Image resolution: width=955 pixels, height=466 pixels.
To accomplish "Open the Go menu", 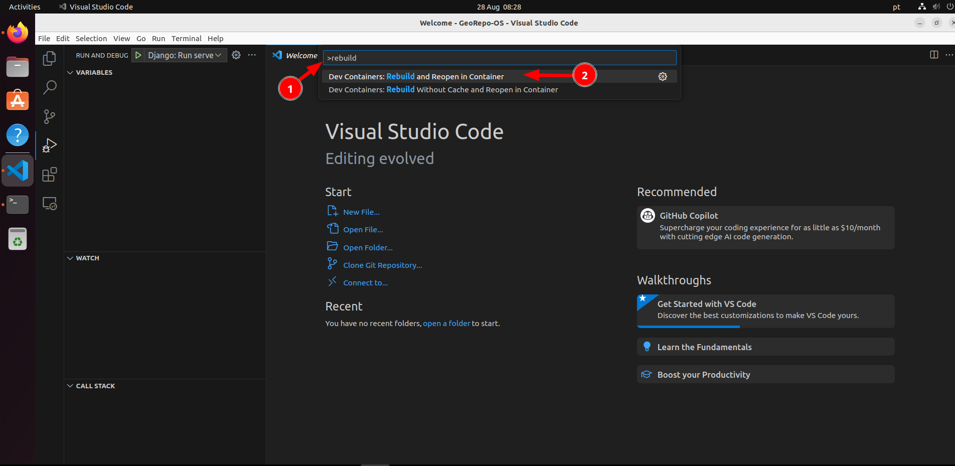I will (x=141, y=39).
